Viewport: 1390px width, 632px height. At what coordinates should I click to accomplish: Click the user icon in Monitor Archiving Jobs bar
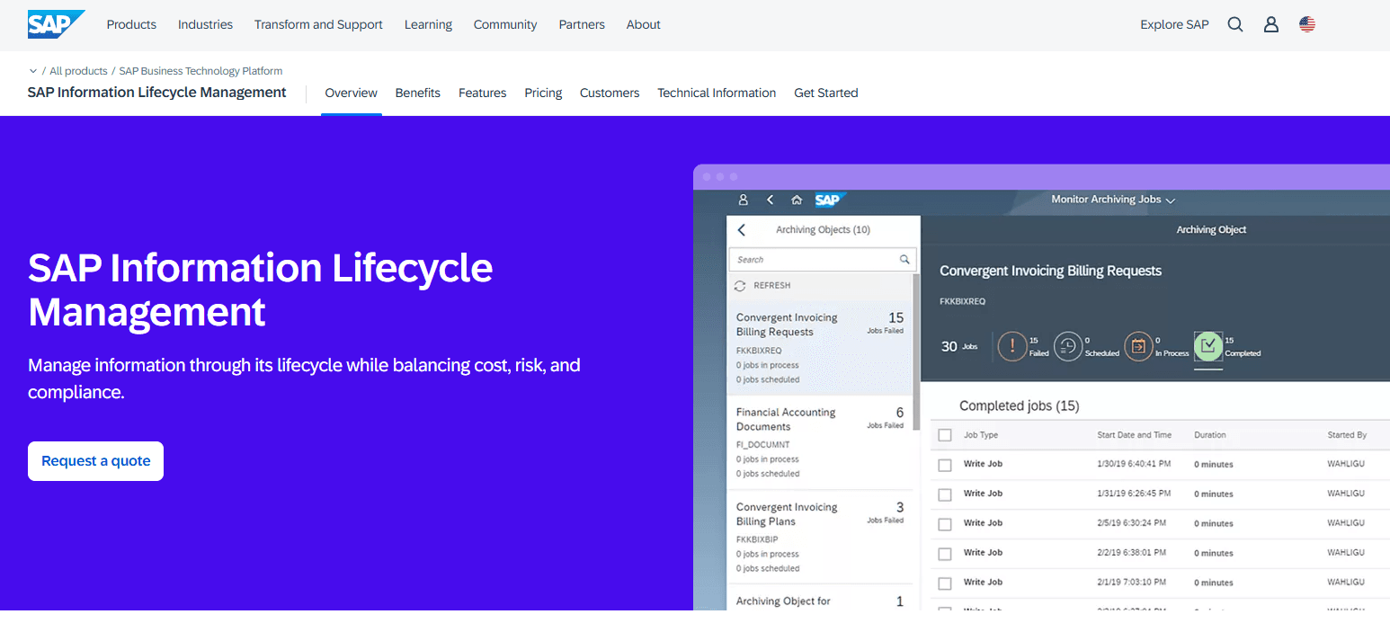(x=744, y=200)
